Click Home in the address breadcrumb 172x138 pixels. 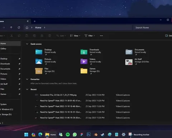[38, 28]
